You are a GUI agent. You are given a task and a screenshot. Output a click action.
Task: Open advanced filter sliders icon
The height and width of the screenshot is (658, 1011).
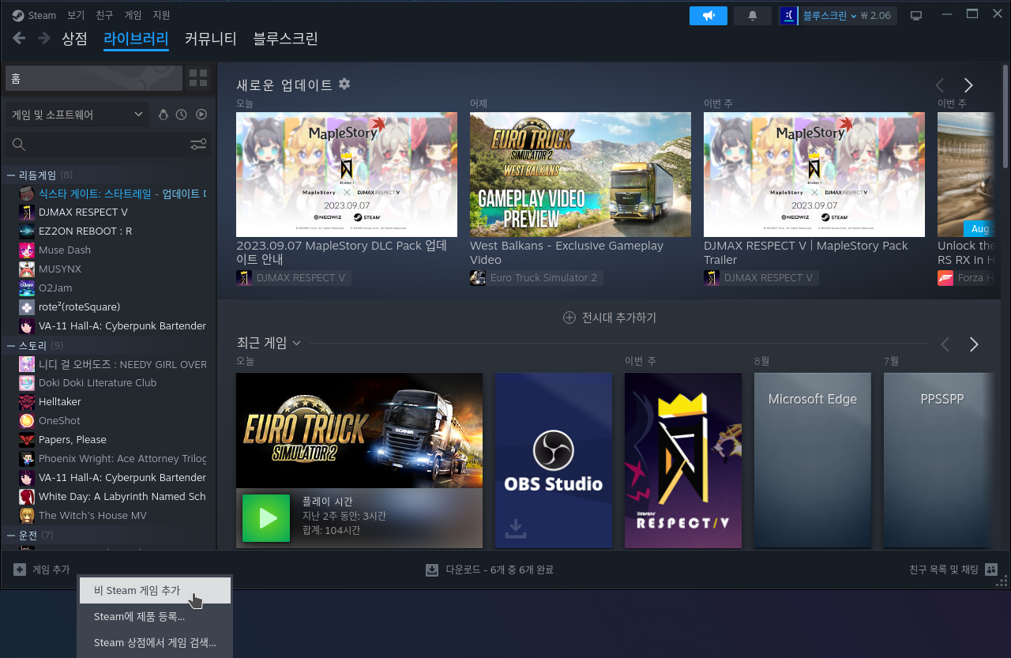[198, 145]
